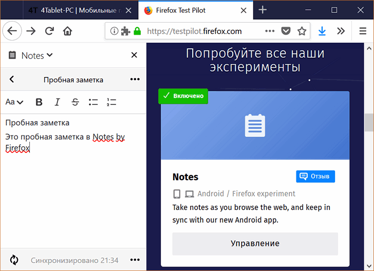
Task: Click the Синхронизировано 21:34 status text
Action: (x=74, y=260)
